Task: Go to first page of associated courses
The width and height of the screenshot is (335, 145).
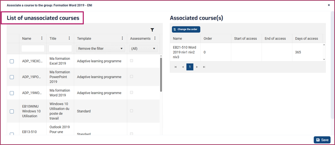Action: [x=175, y=67]
